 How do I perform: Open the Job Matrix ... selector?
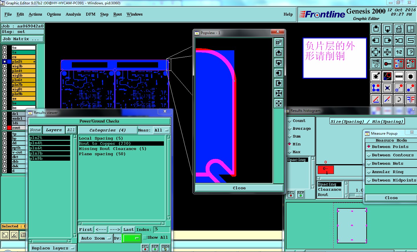23,39
